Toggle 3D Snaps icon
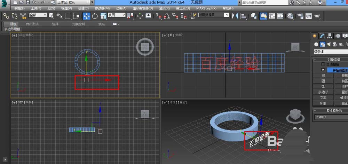Screen dimensions: 348x164 point(158,16)
